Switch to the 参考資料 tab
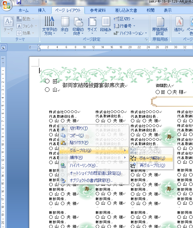 coord(98,10)
